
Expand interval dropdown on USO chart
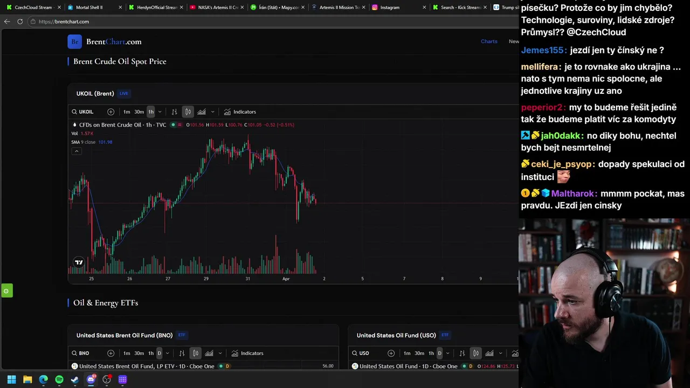pos(447,353)
